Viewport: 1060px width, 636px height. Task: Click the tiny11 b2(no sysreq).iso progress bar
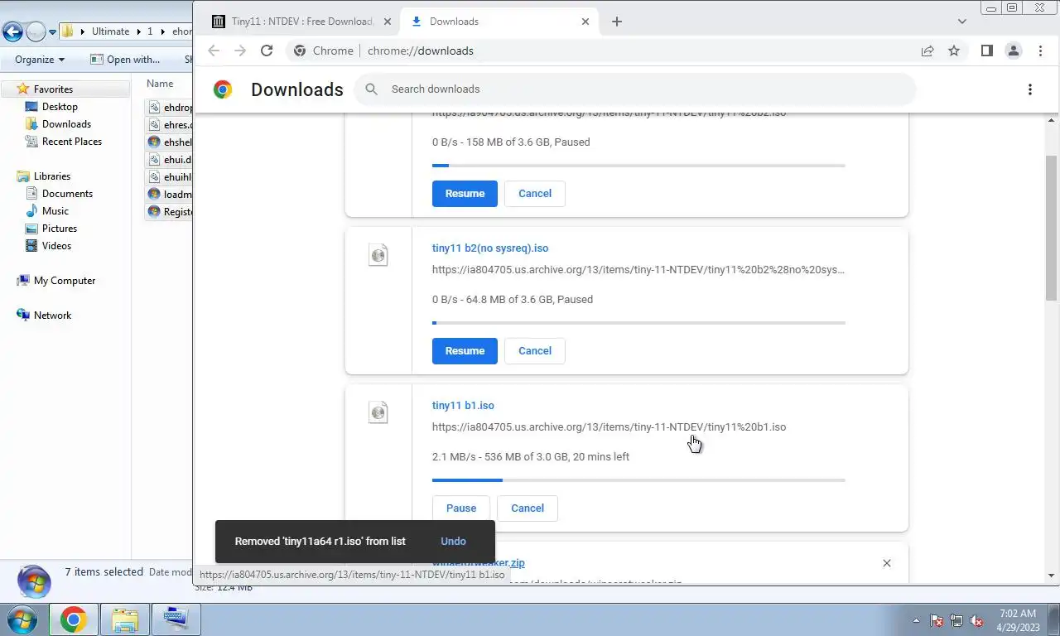pos(638,323)
